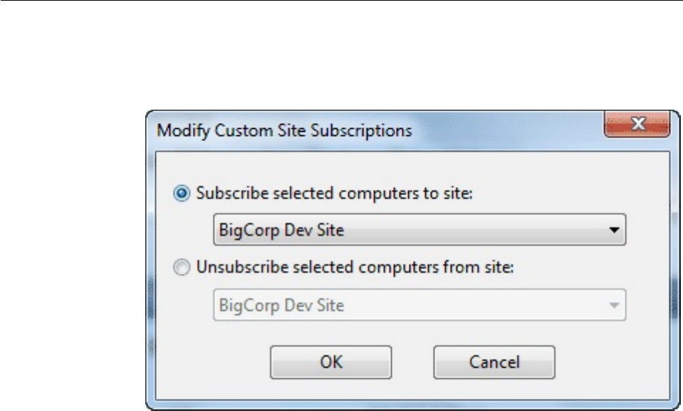Expand the enabled BigCorp Dev Site combo box
This screenshot has width=683, height=411.
(419, 231)
